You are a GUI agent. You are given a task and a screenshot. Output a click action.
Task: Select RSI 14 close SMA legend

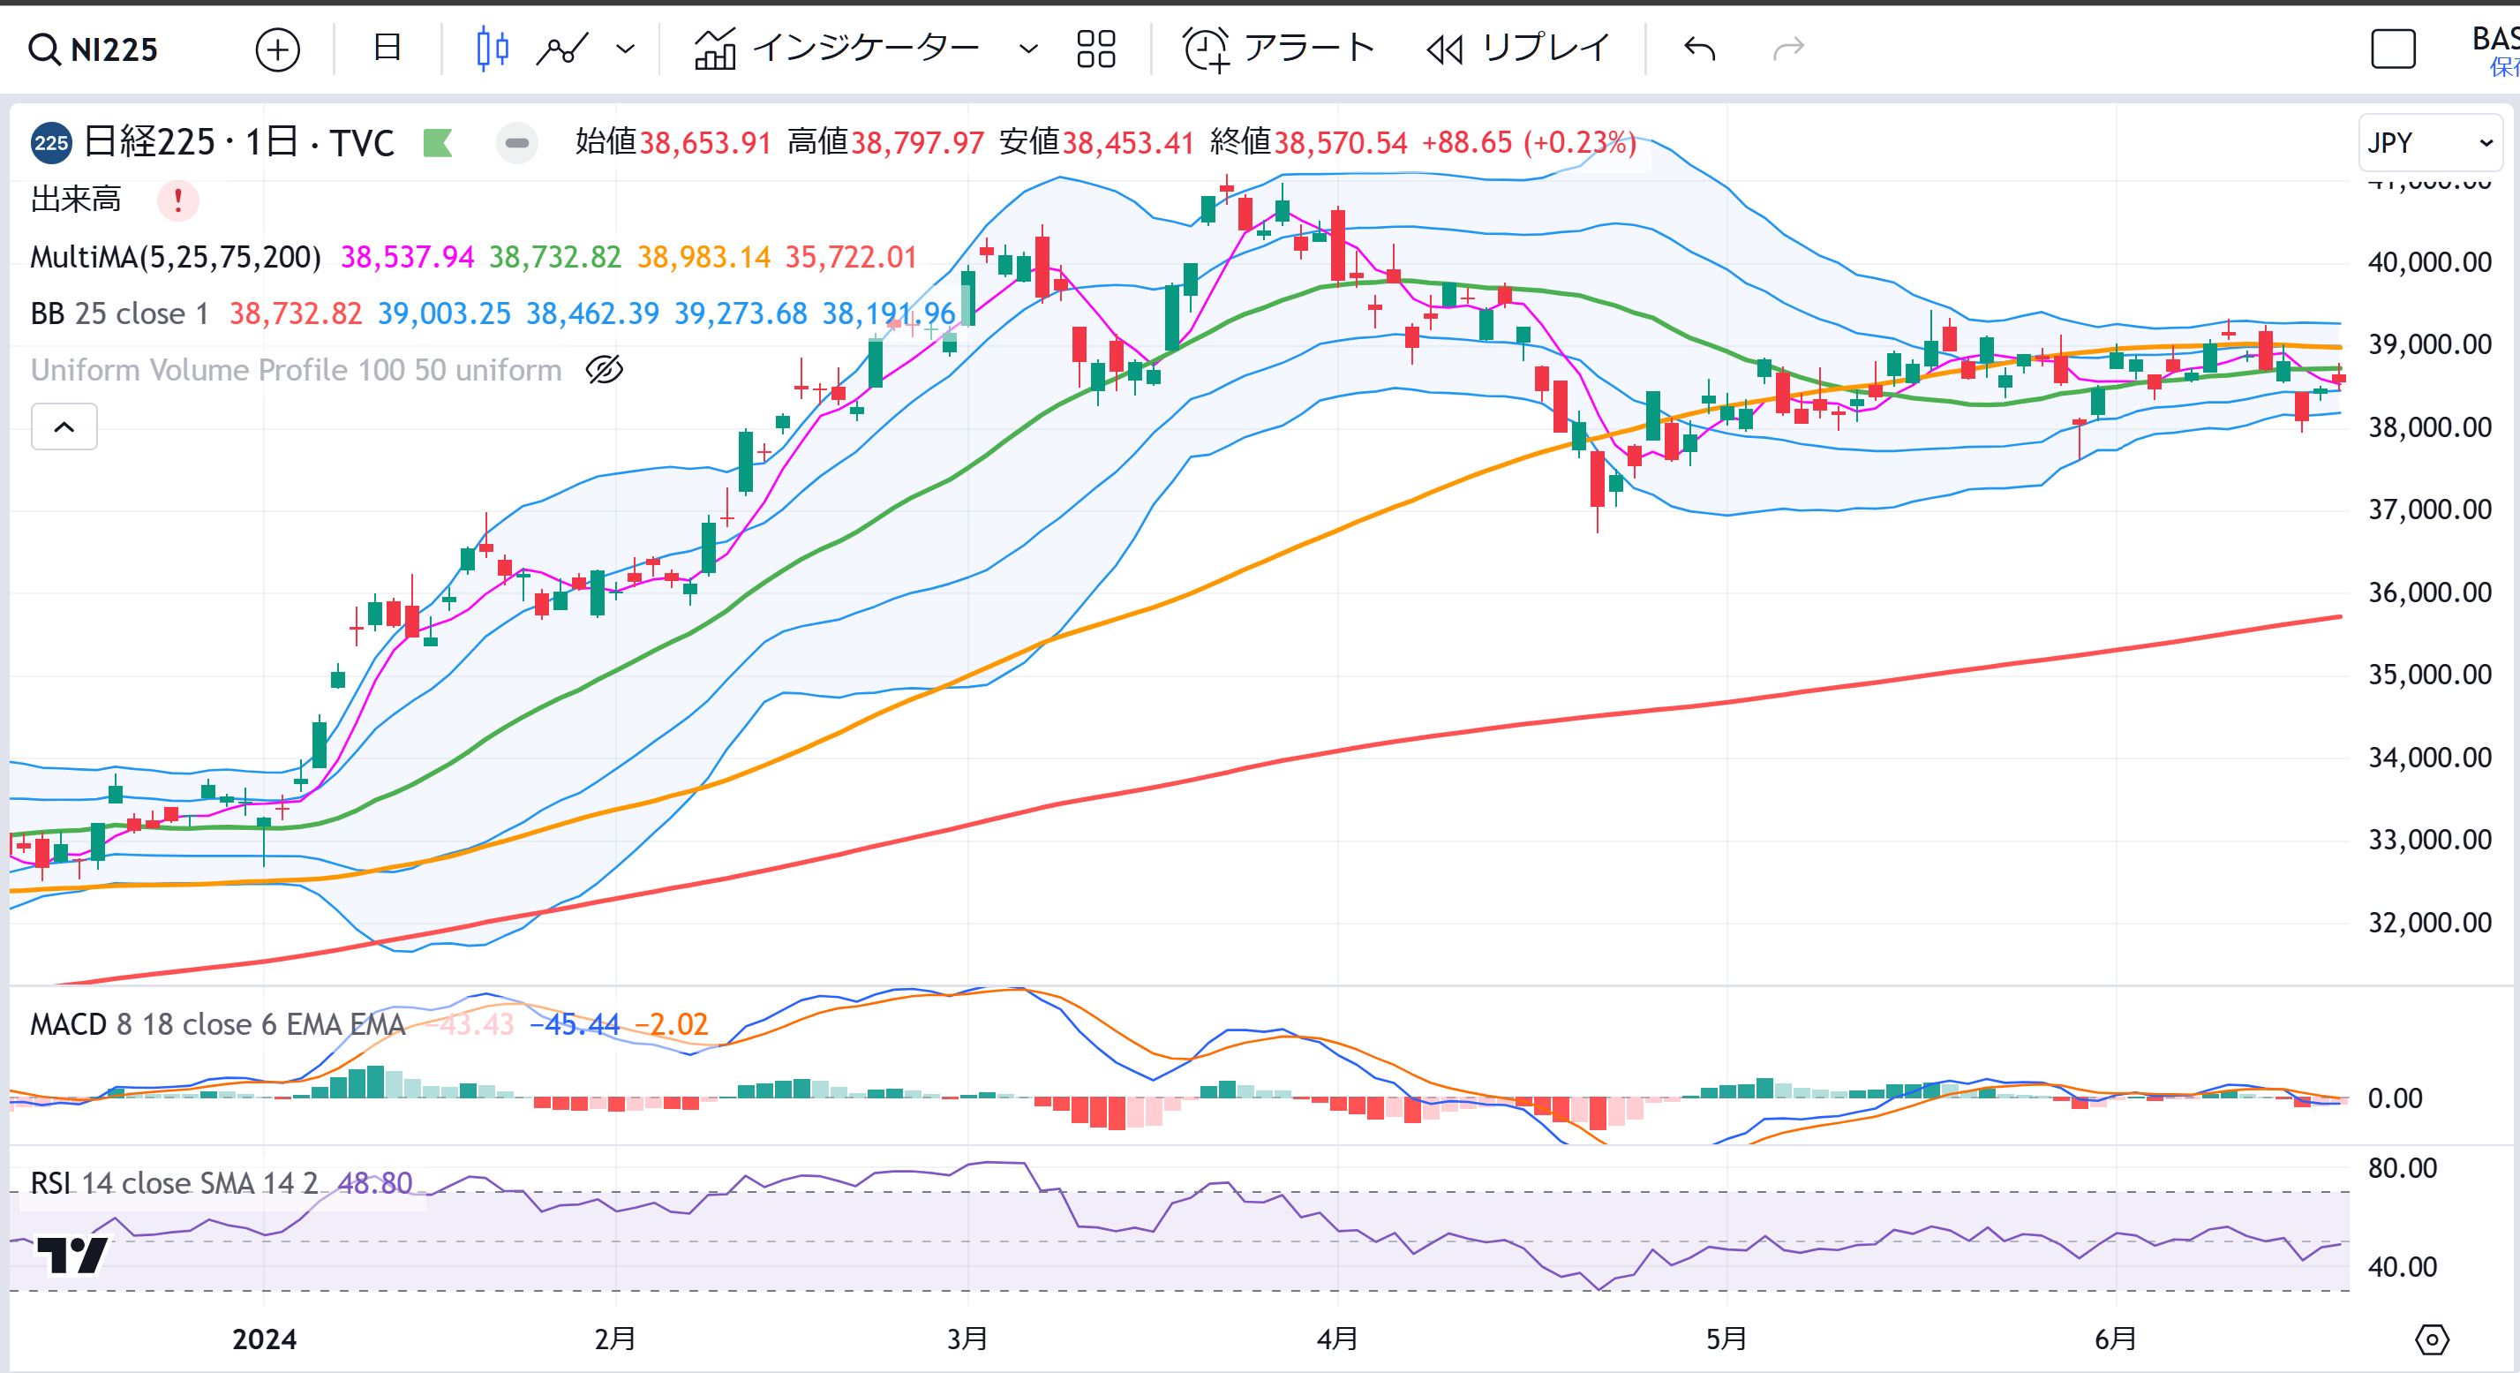click(x=173, y=1182)
